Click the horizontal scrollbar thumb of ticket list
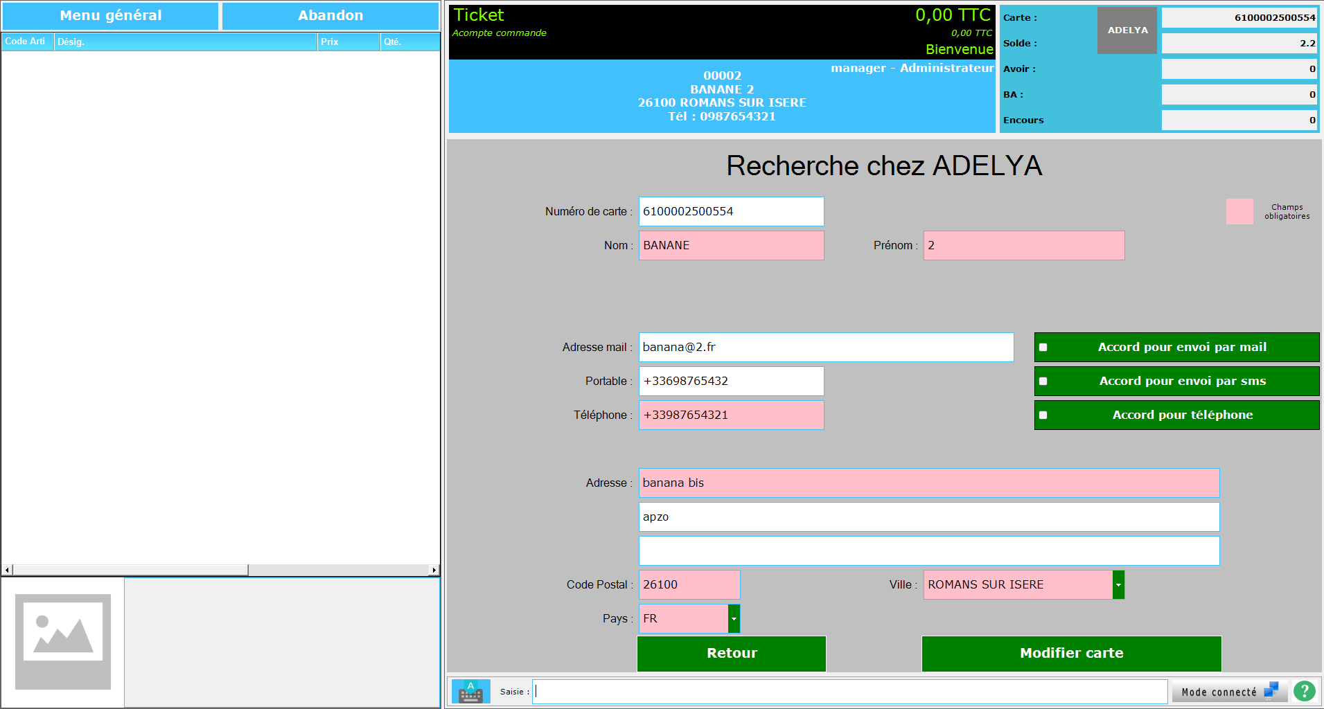The image size is (1324, 709). point(130,570)
